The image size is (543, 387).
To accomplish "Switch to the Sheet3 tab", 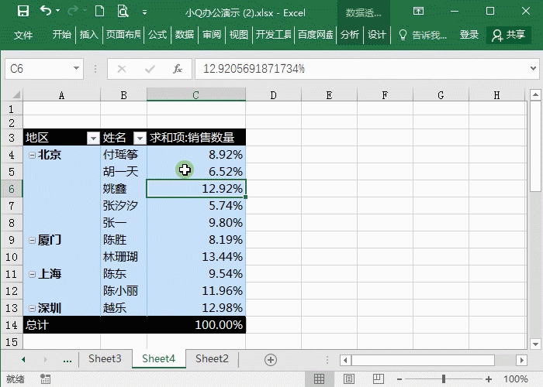I will 105,358.
